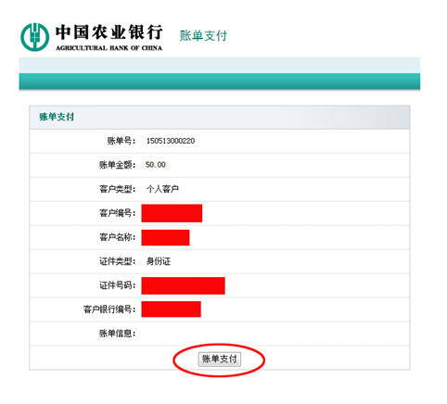447x404 pixels.
Task: Click the redacted 证件号码 value
Action: (x=184, y=285)
